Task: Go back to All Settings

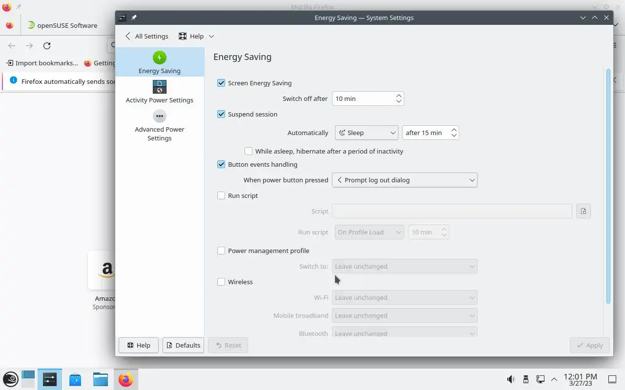Action: tap(146, 36)
